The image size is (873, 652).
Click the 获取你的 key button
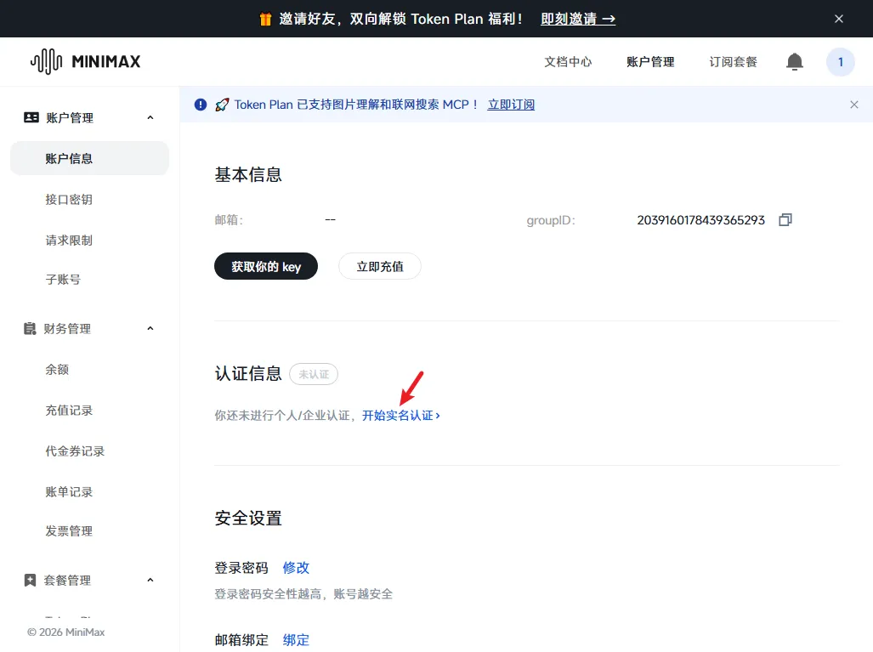pyautogui.click(x=266, y=266)
